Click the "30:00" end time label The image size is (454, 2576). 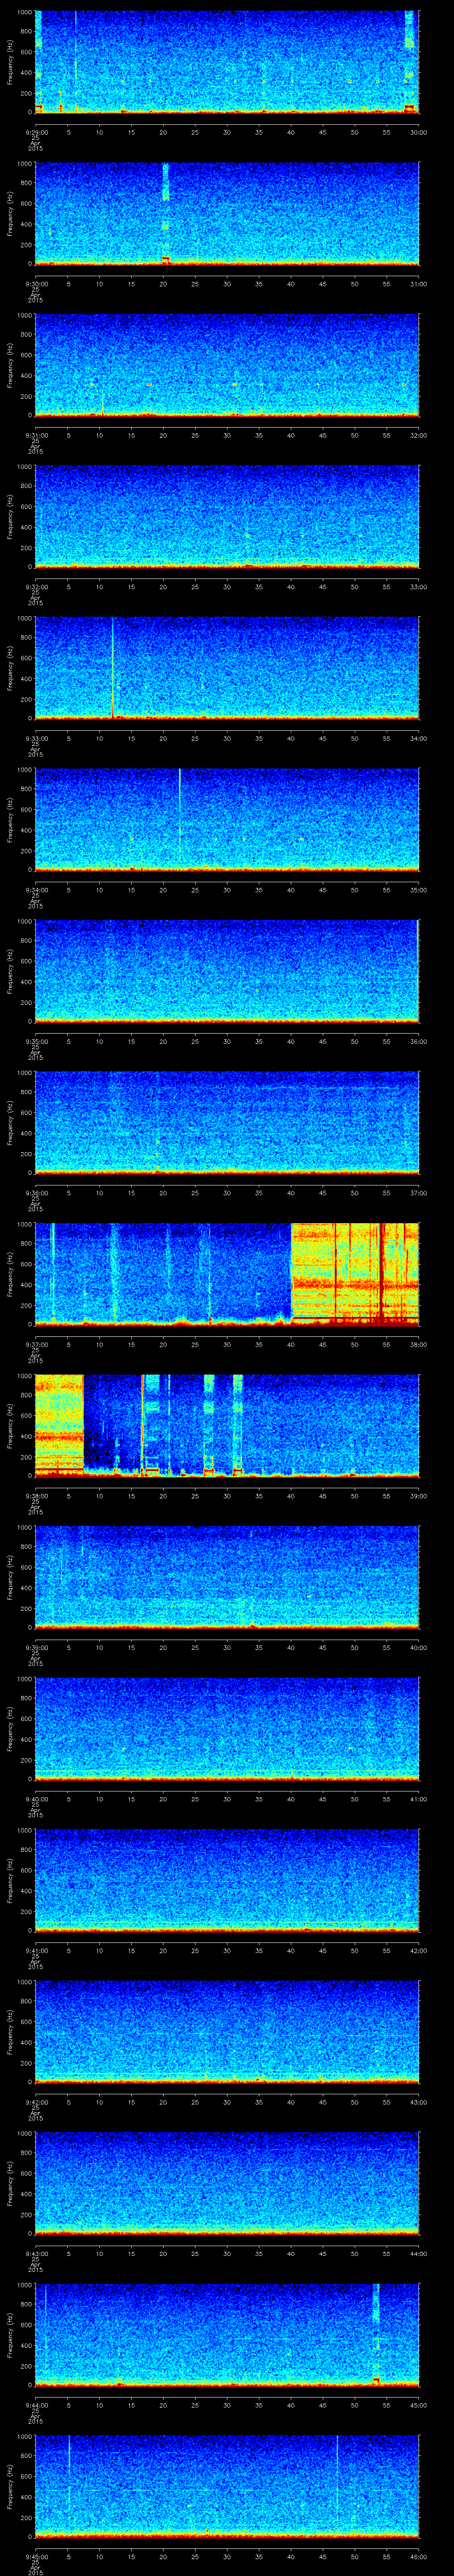coord(419,132)
